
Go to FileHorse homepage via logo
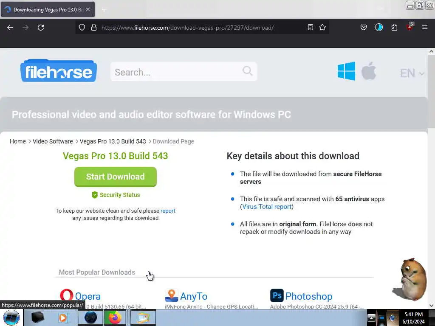(59, 71)
